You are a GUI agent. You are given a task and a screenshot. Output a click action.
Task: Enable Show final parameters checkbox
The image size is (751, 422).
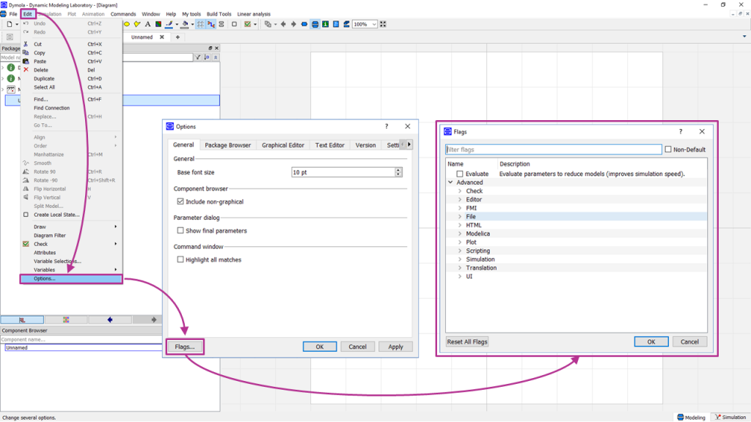coord(180,230)
